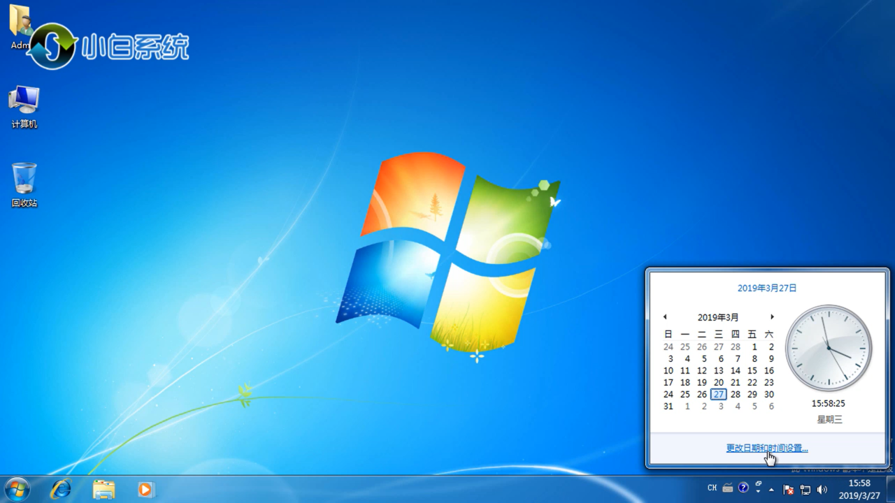Click 更改日期和时间设置 link
This screenshot has width=895, height=503.
767,448
